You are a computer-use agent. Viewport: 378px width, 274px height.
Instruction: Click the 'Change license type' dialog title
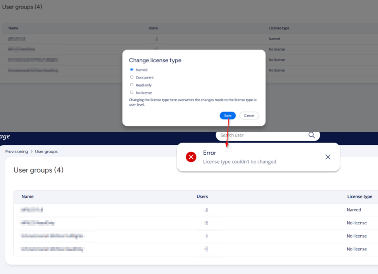pyautogui.click(x=155, y=60)
